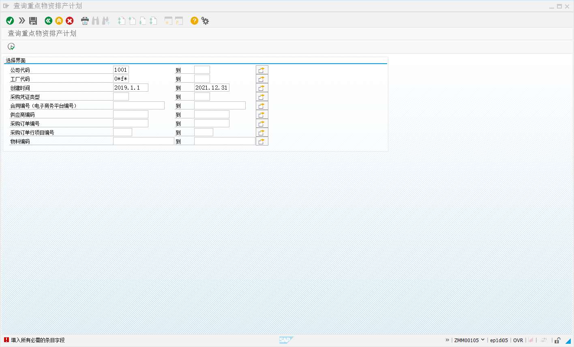
Task: Open multiple selection for 公司代码
Action: pos(262,70)
